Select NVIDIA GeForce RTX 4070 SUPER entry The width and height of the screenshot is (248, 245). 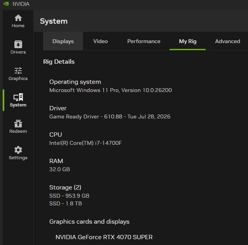104,237
